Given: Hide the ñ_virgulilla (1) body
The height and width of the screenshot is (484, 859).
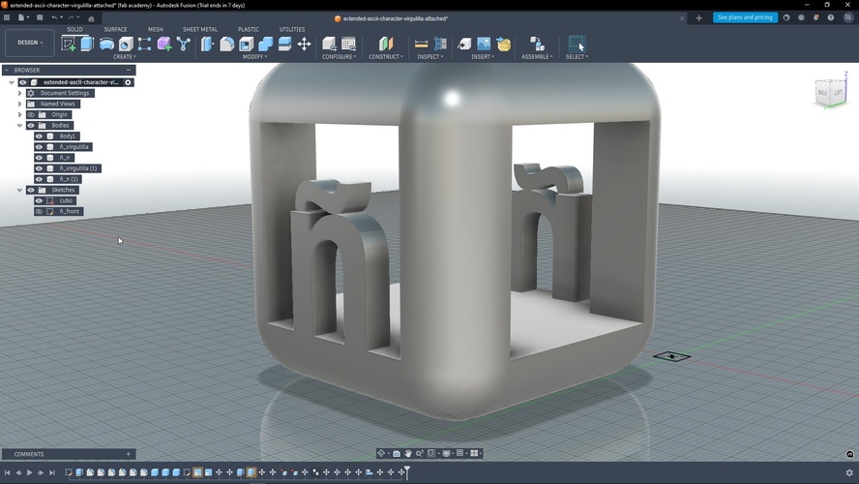Looking at the screenshot, I should tap(39, 168).
